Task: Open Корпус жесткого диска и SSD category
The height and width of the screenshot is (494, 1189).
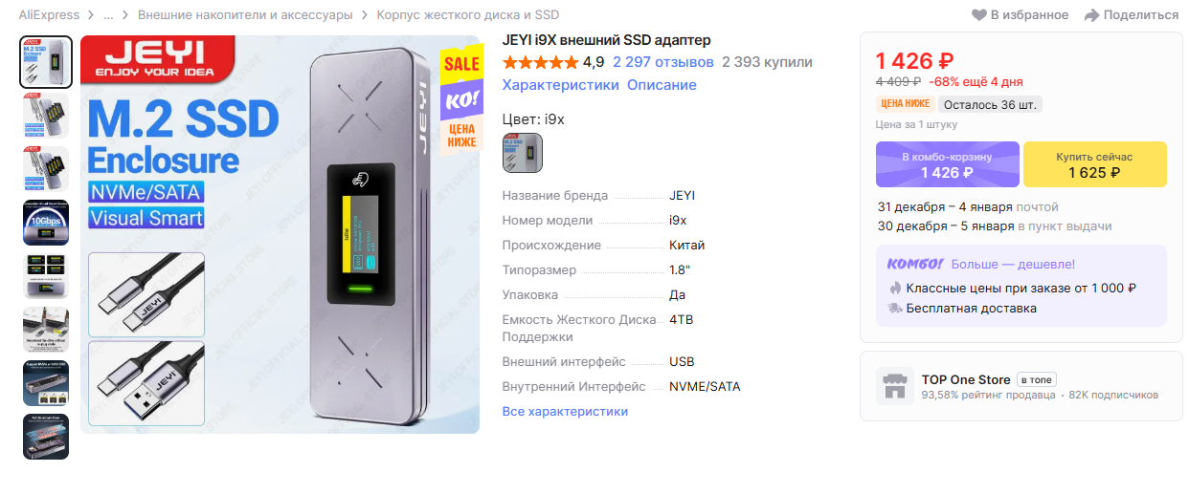Action: point(468,15)
